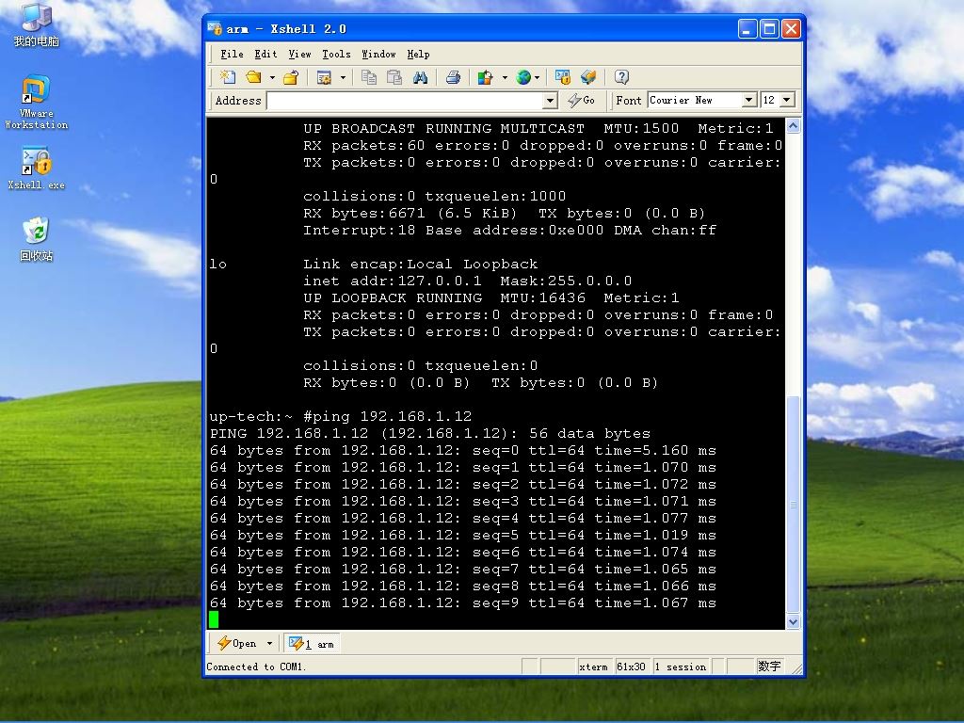The height and width of the screenshot is (723, 964).
Task: Click the Disconnect padlock folder icon
Action: (x=291, y=77)
